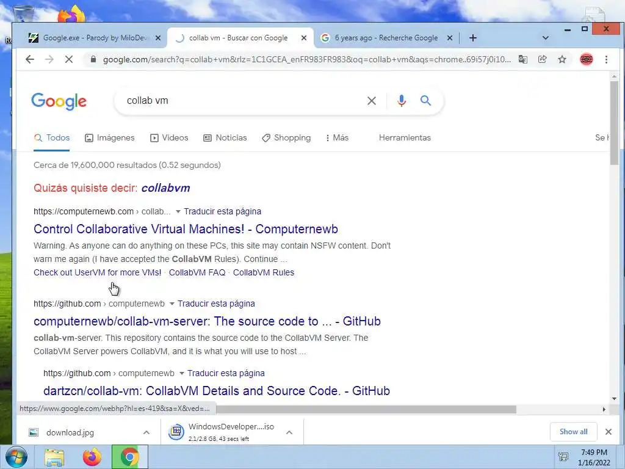Close the downloads bar
The width and height of the screenshot is (625, 469).
click(x=609, y=432)
